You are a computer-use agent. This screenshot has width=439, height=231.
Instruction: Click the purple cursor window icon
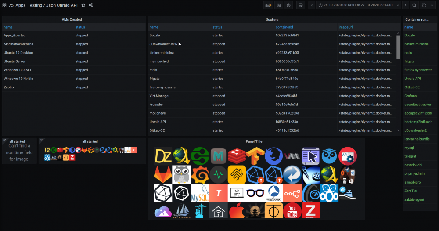[310, 156]
